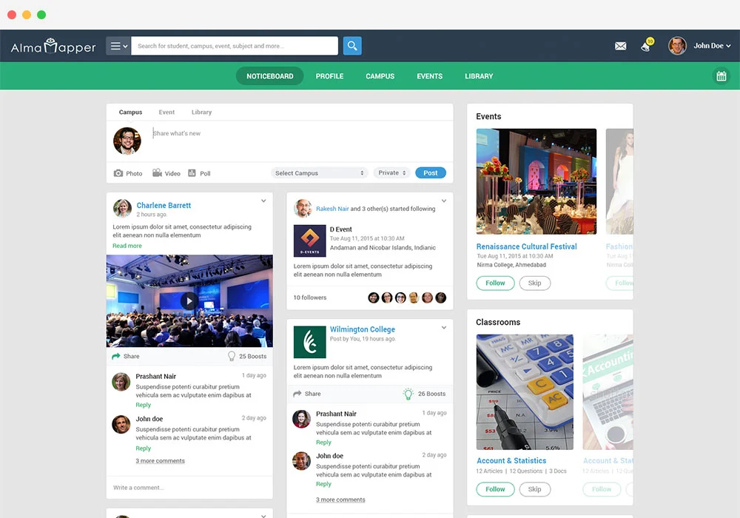Change post privacy from the Private dropdown
740x518 pixels.
point(391,172)
